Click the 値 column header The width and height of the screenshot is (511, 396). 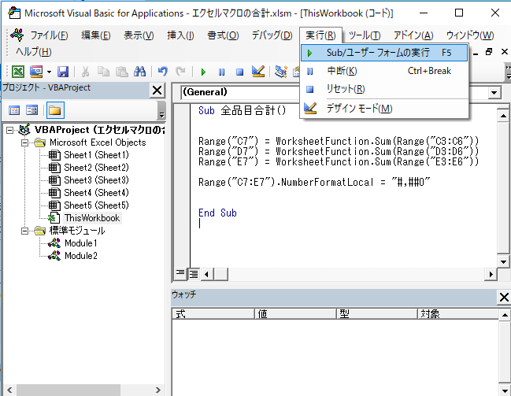295,314
